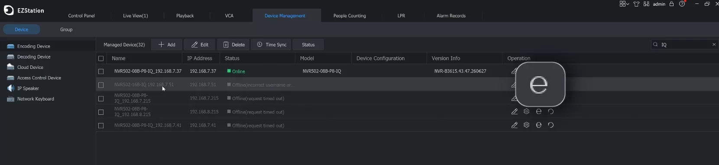The image size is (719, 165).
Task: Select device name NVR502-16B-IQ 192.168.7.51
Action: (x=144, y=85)
